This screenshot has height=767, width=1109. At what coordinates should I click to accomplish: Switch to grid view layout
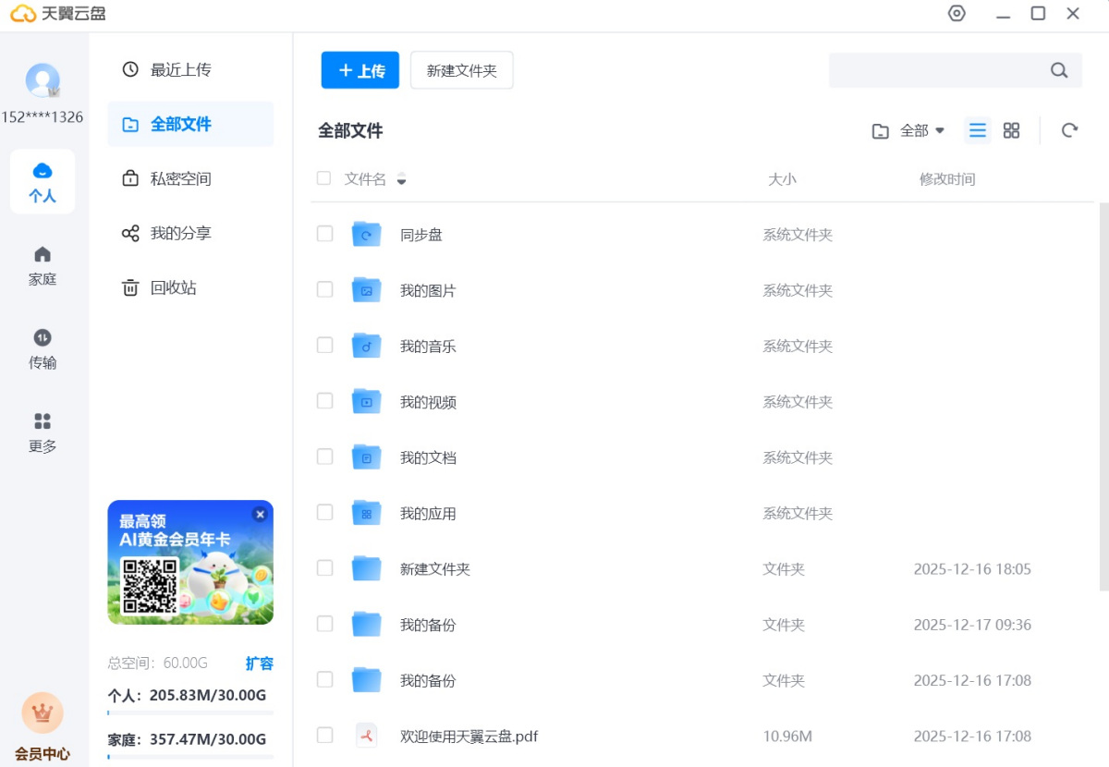pos(1011,130)
